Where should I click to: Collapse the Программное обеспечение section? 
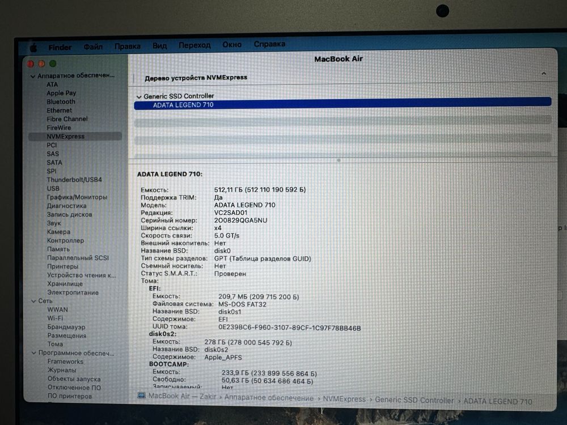33,353
